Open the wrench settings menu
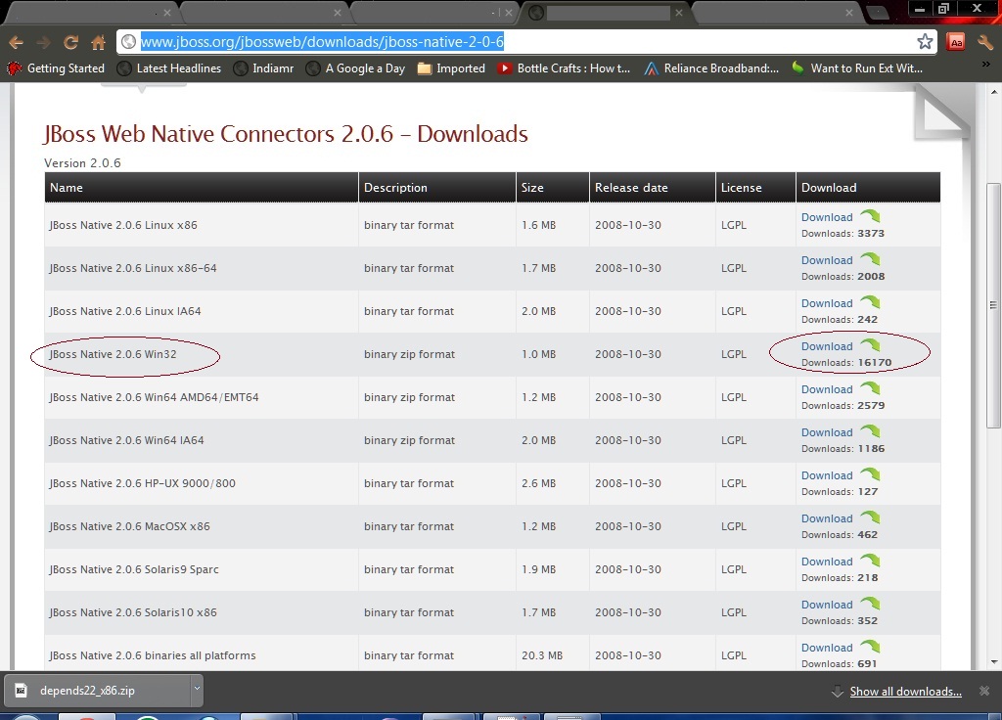This screenshot has width=1002, height=720. [x=984, y=42]
